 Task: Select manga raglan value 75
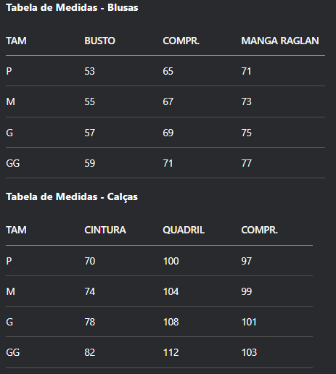click(246, 133)
